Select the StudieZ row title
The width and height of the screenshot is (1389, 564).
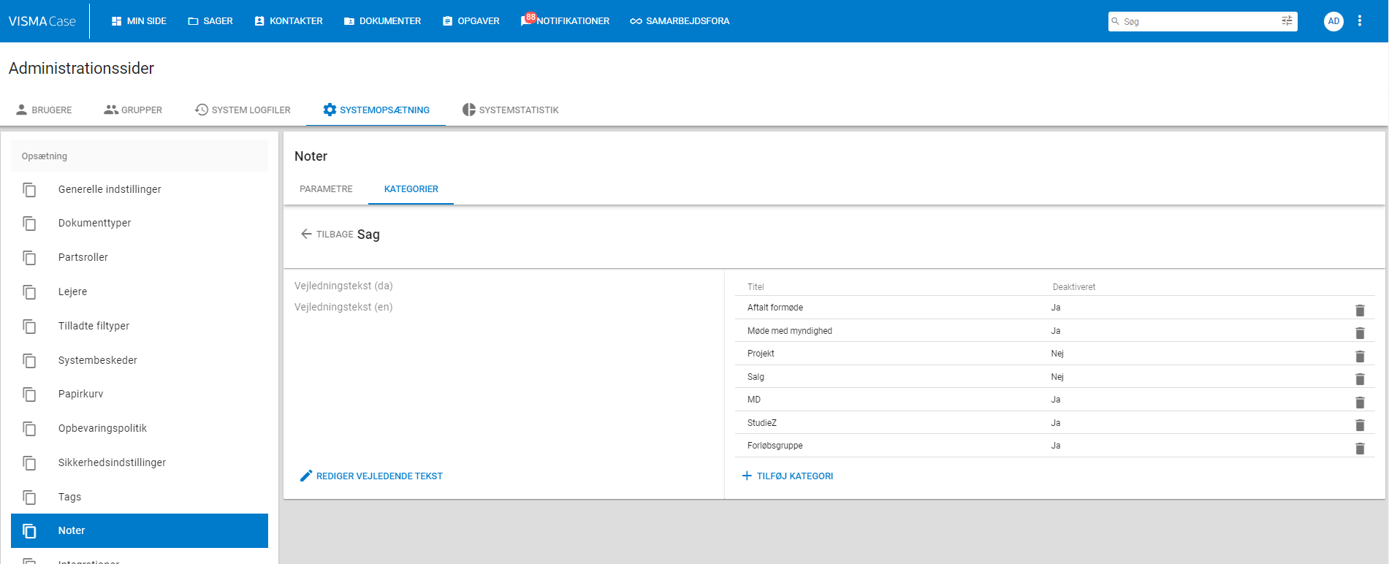pos(762,423)
